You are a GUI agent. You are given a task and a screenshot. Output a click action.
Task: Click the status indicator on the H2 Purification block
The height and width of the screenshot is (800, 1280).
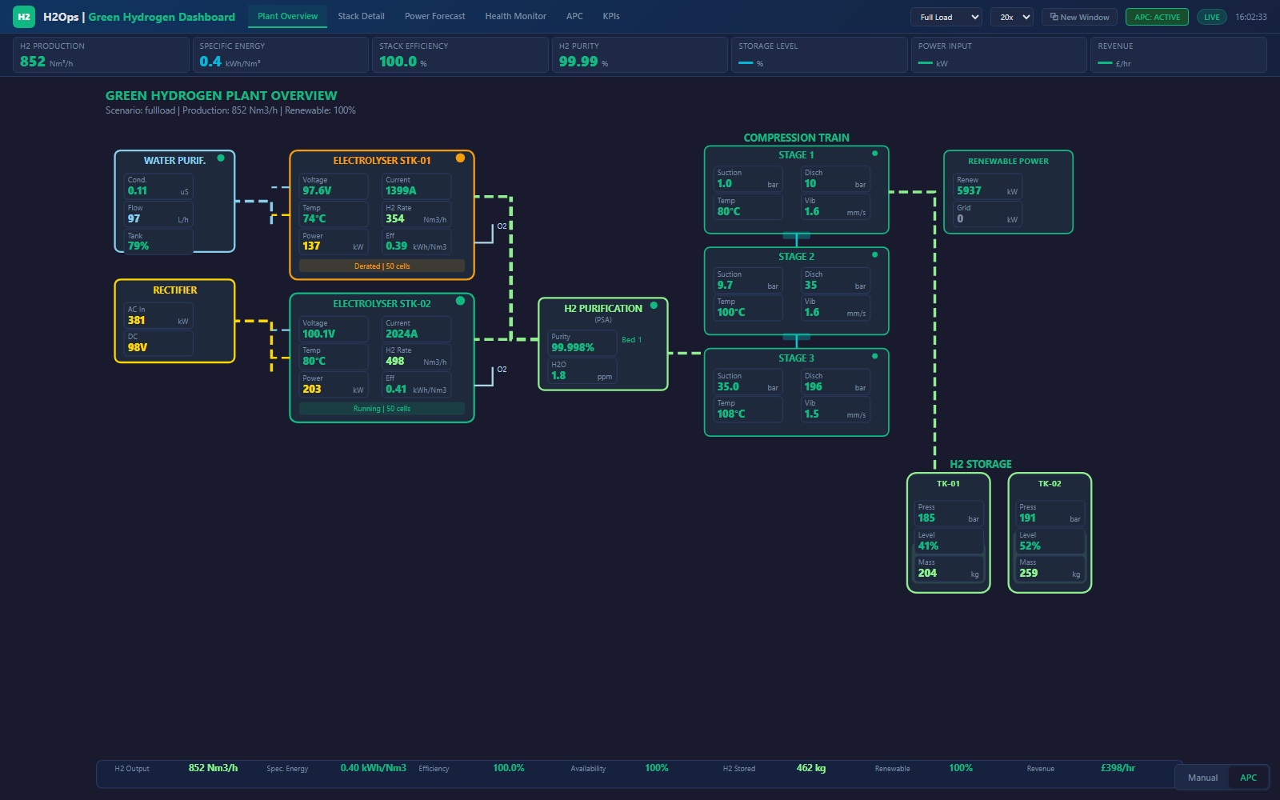[654, 305]
